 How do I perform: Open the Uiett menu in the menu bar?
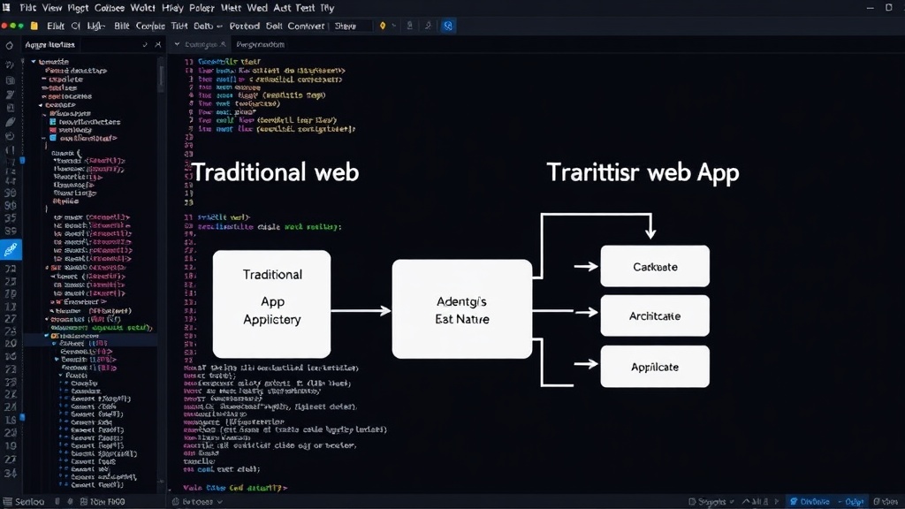(x=231, y=8)
